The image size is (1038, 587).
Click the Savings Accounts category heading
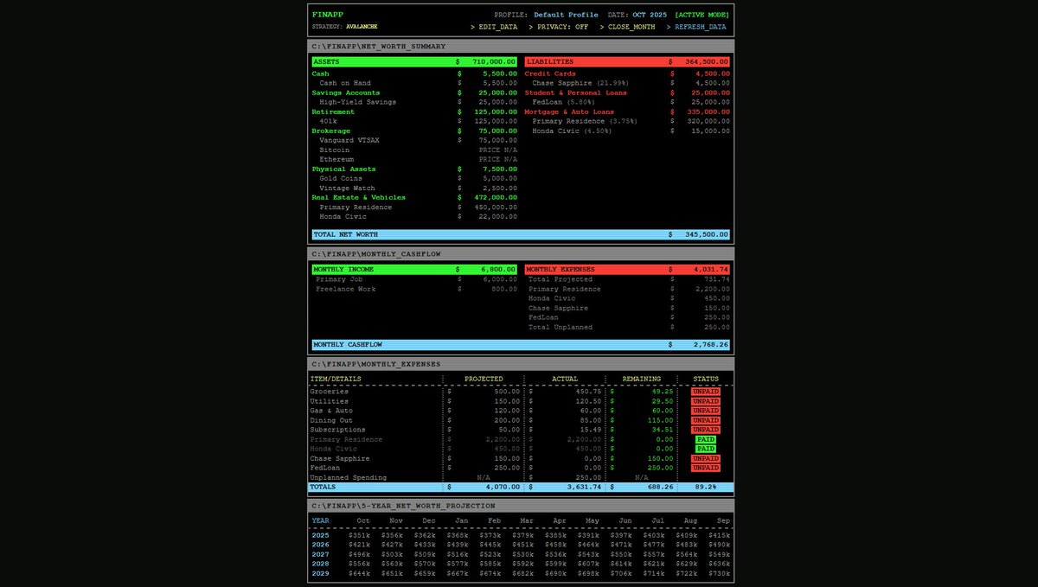tap(346, 93)
